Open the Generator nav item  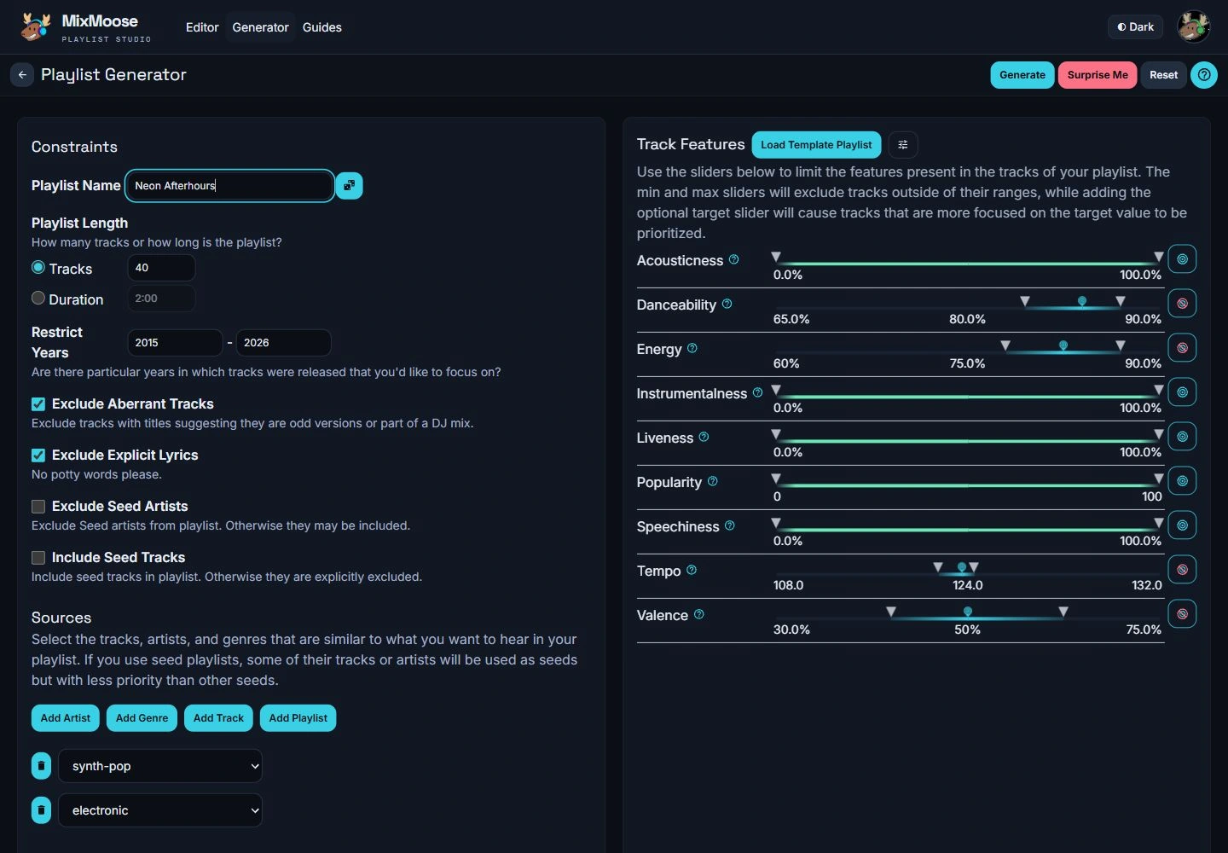coord(260,27)
